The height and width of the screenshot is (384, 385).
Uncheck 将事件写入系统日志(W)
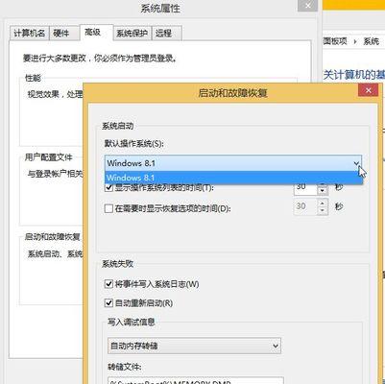108,283
